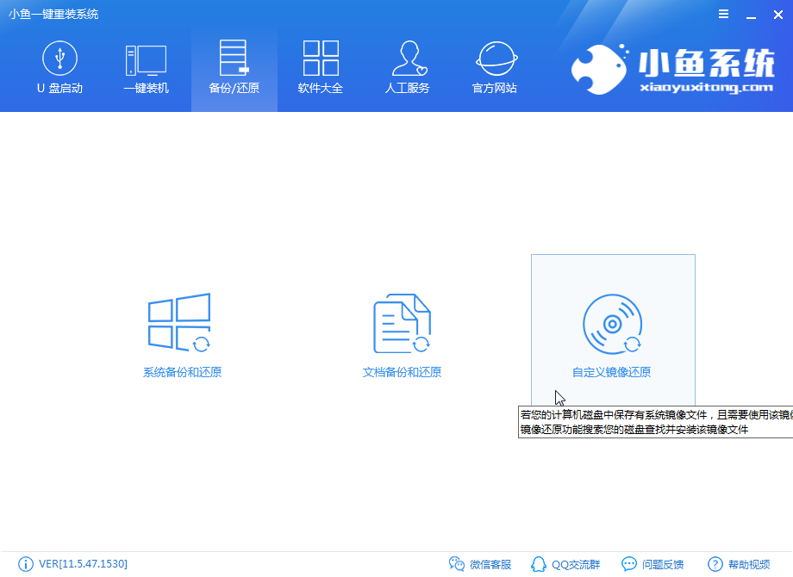Open the 软件大全 software center
This screenshot has height=577, width=793.
(x=321, y=68)
